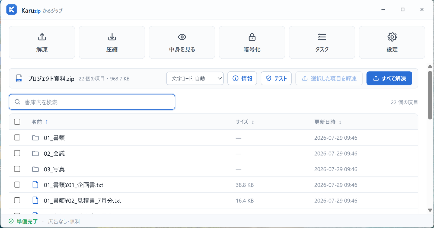Click sort arrows beside サイズ header
This screenshot has height=228, width=434.
(x=253, y=122)
